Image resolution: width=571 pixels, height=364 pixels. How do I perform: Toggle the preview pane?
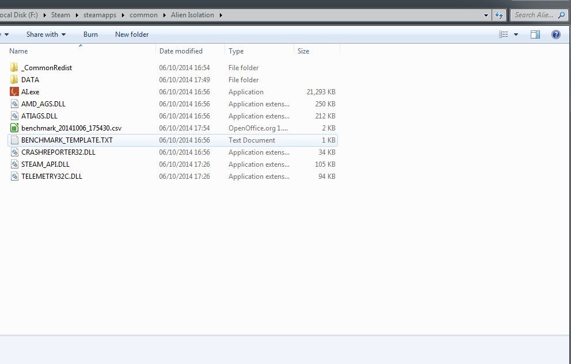click(x=535, y=35)
